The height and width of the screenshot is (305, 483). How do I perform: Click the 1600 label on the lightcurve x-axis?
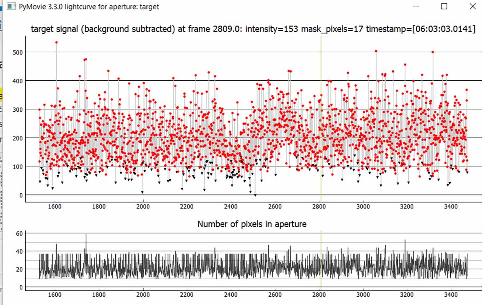point(55,206)
